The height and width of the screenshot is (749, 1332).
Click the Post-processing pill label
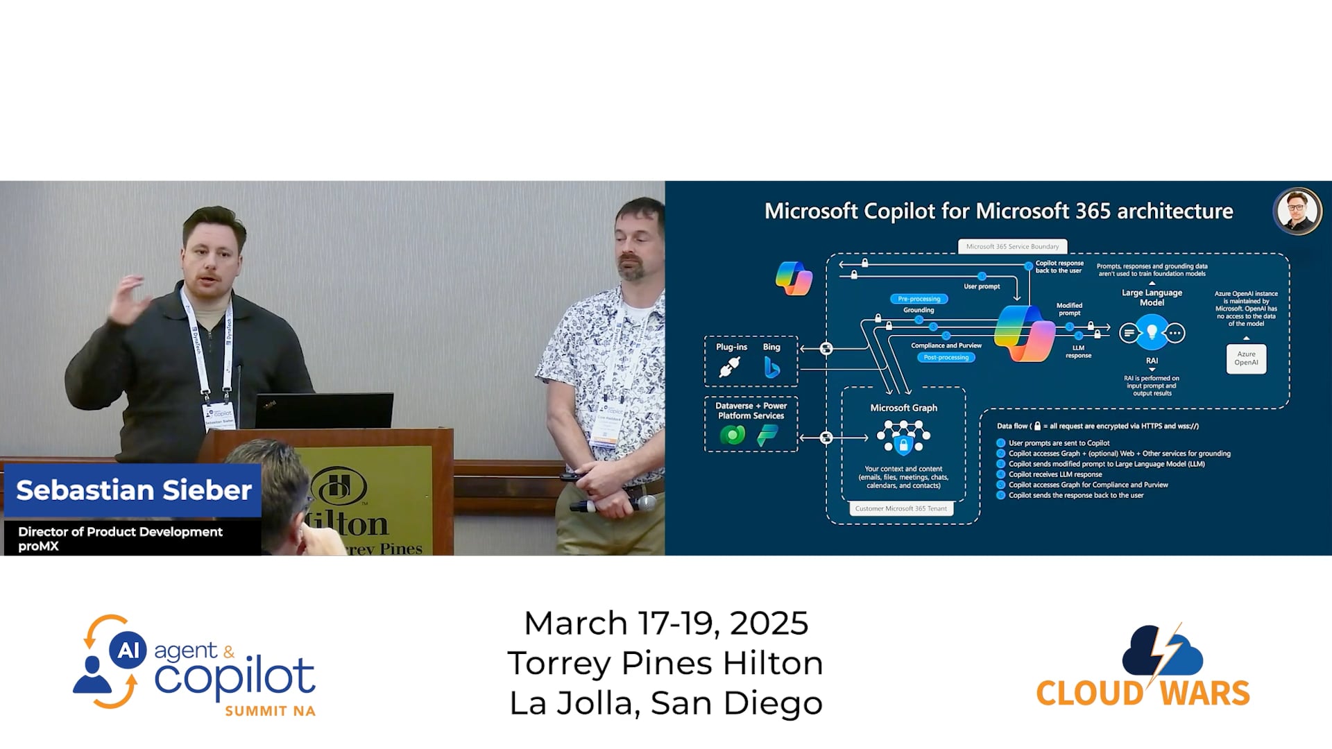point(946,357)
